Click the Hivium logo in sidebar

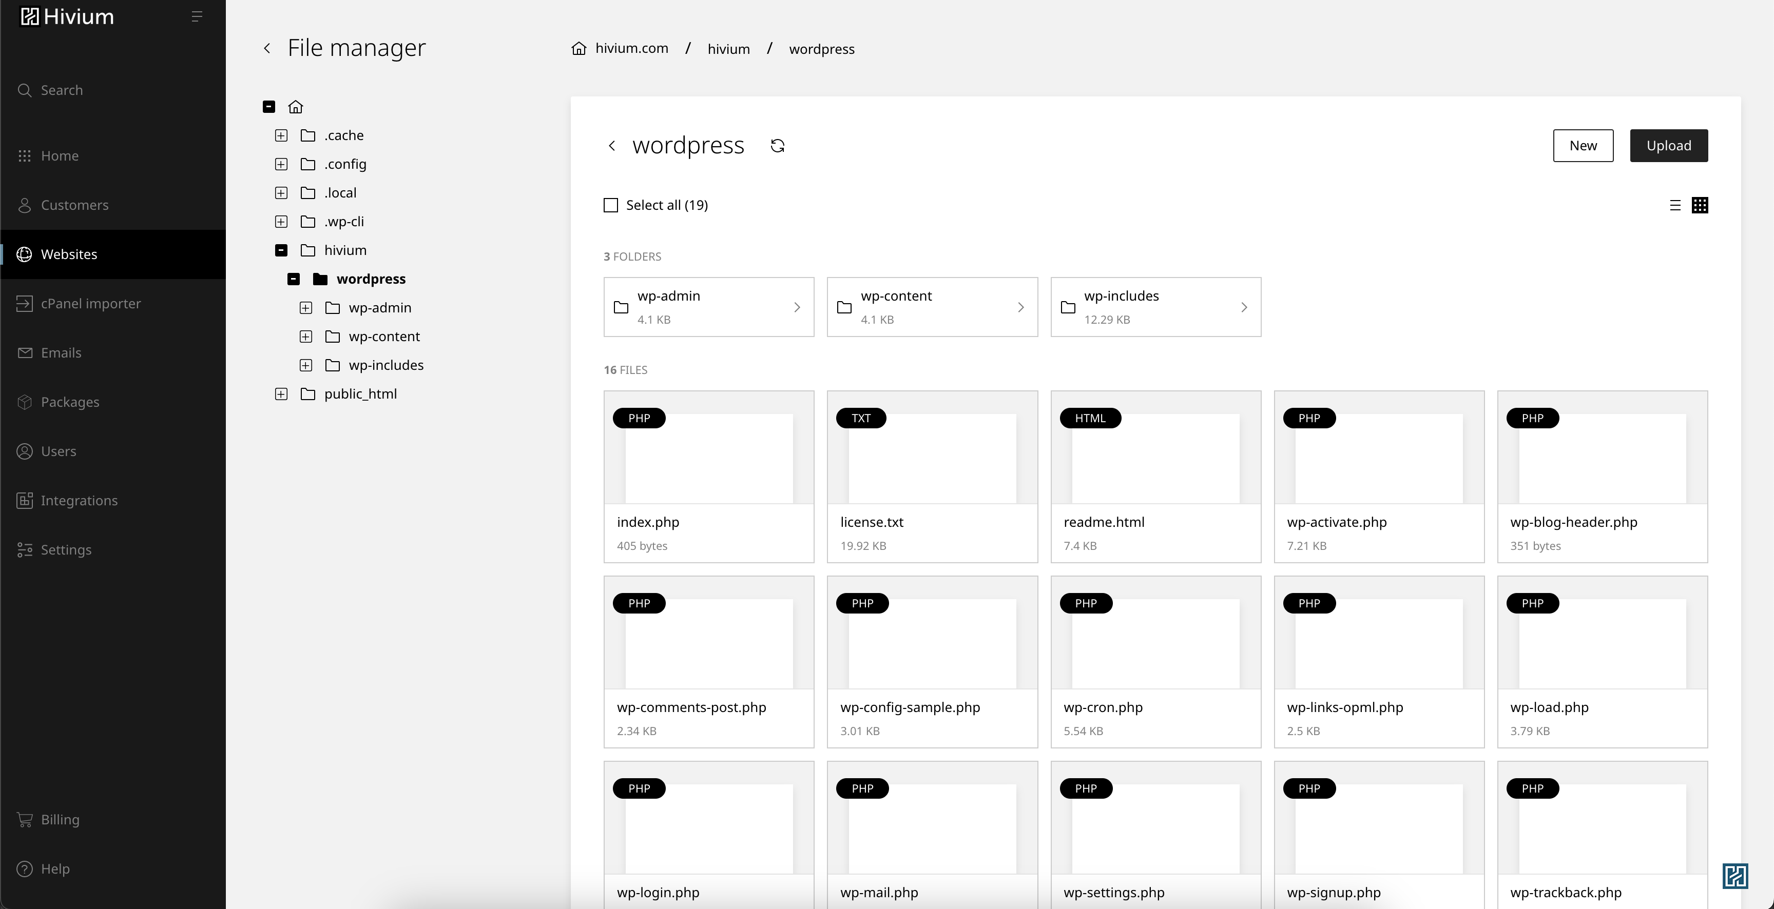pyautogui.click(x=67, y=16)
